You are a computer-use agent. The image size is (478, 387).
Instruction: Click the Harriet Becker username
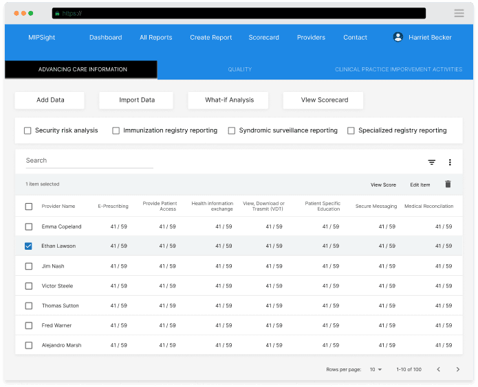coord(430,38)
